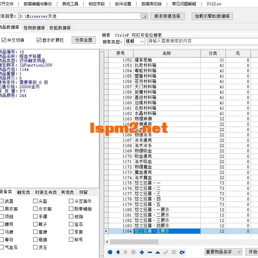Switch to the 技能数据库 tab

click(x=60, y=28)
